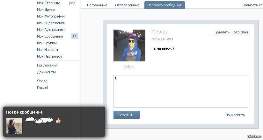Viewport: 263px width, 140px height.
Task: Open Моя Страница in the sidebar
Action: point(48,3)
